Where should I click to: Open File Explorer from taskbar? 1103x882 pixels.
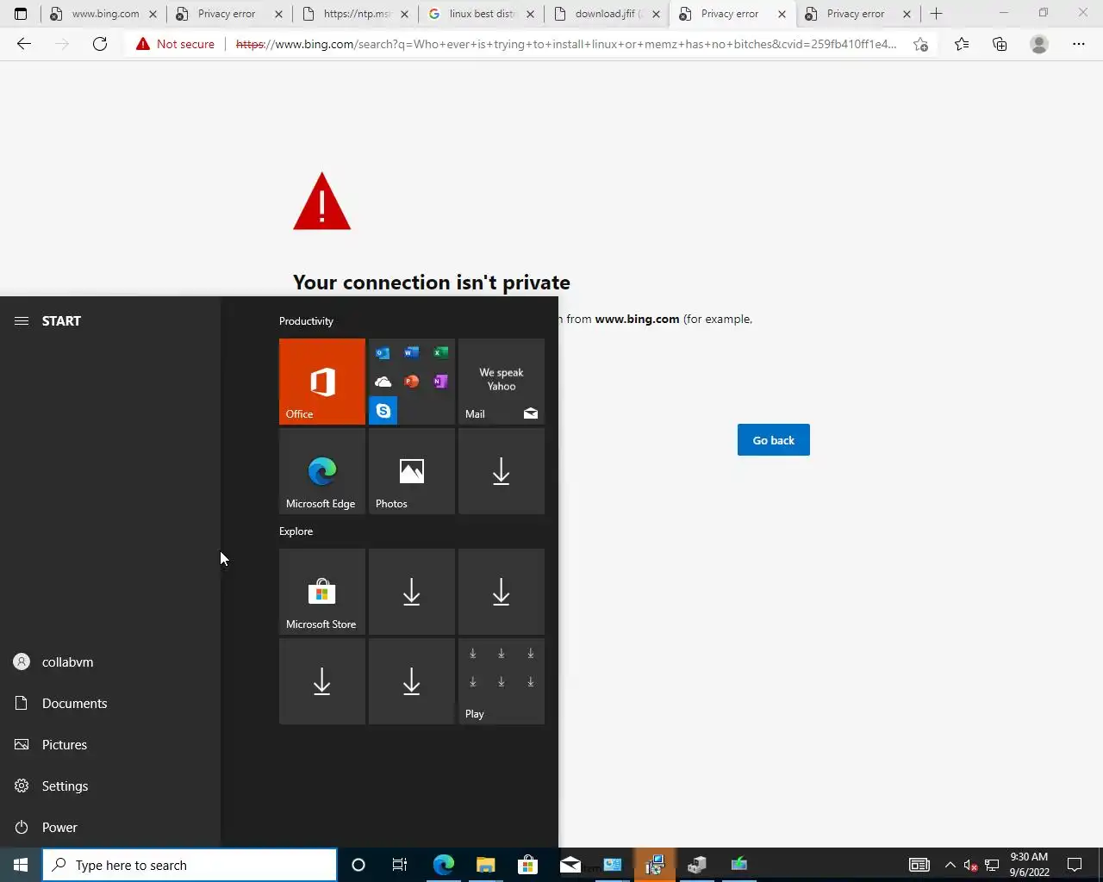[486, 865]
